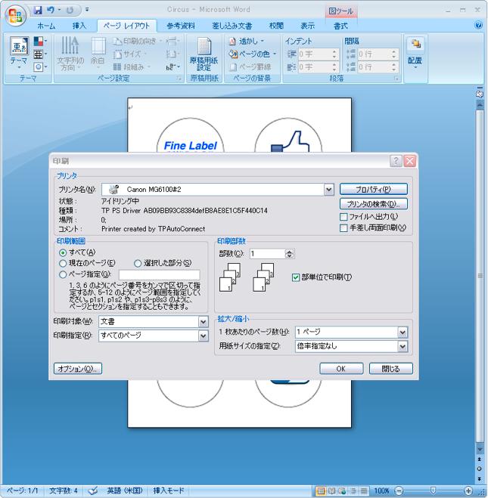Image resolution: width=488 pixels, height=498 pixels.
Task: Open 印刷対象 dropdown showing 文書
Action: pos(204,322)
